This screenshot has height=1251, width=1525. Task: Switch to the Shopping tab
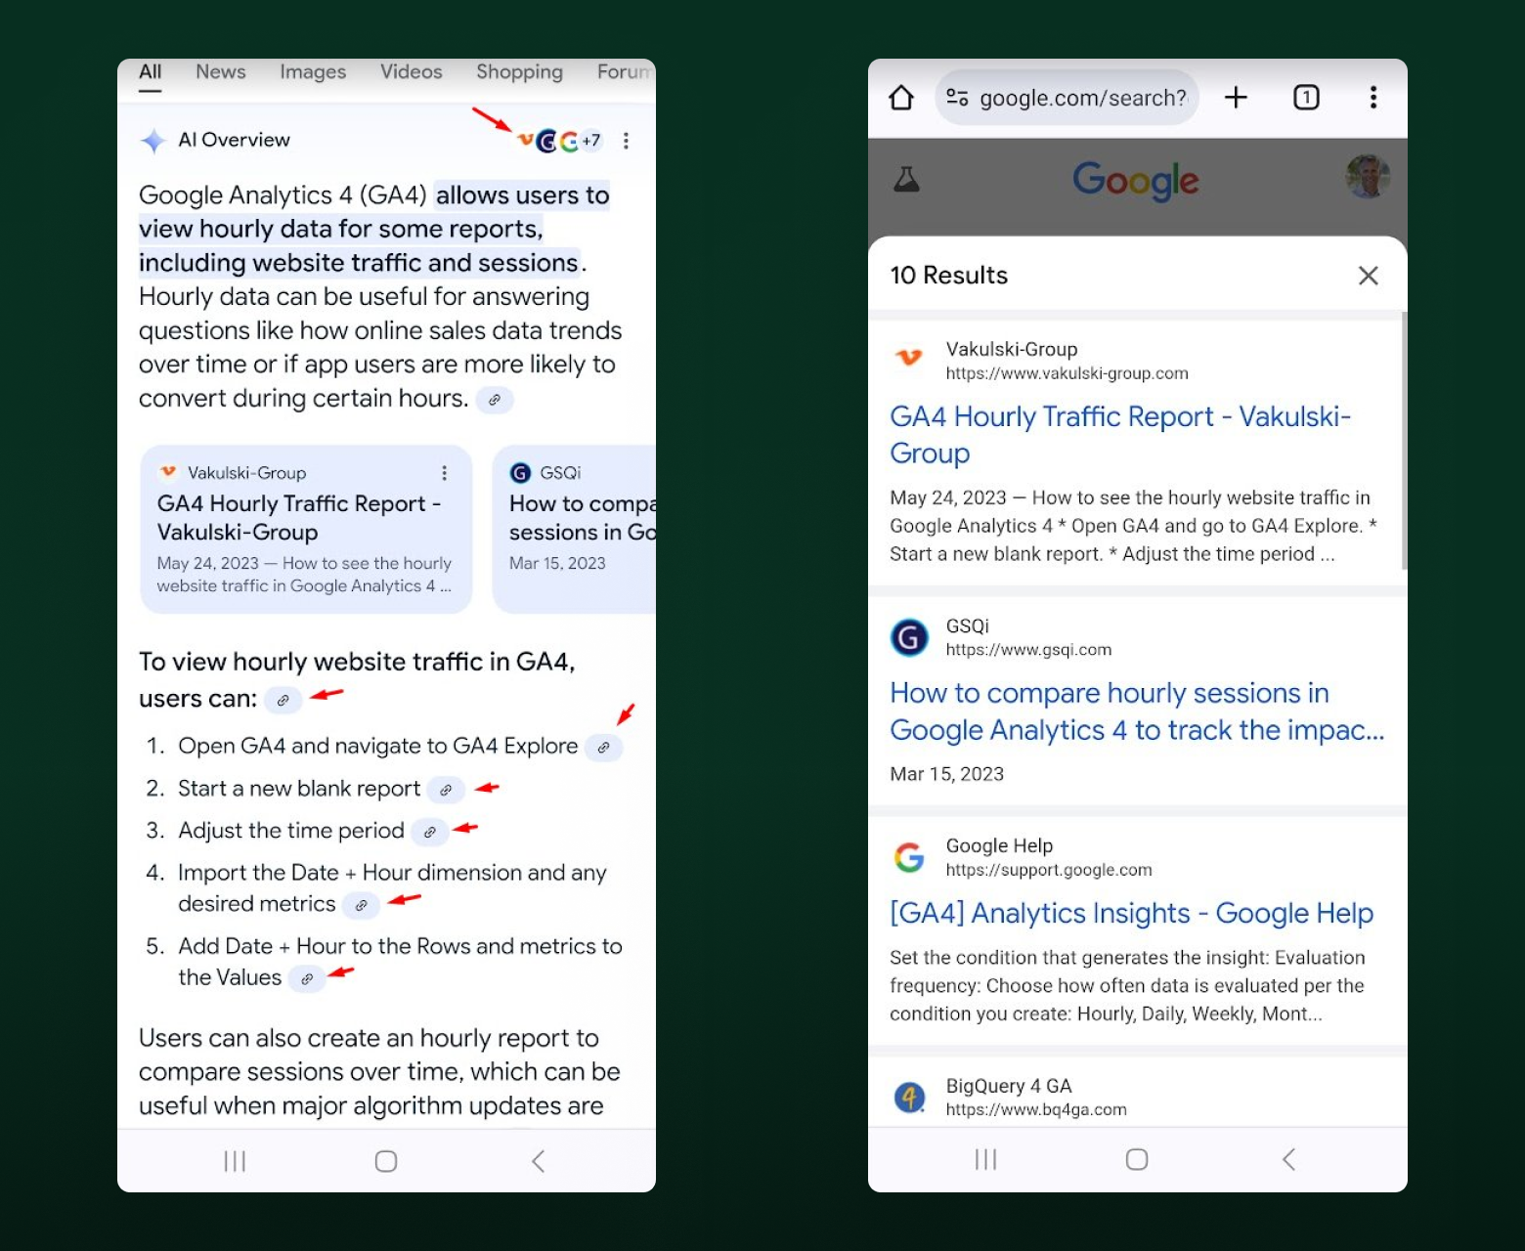click(520, 72)
